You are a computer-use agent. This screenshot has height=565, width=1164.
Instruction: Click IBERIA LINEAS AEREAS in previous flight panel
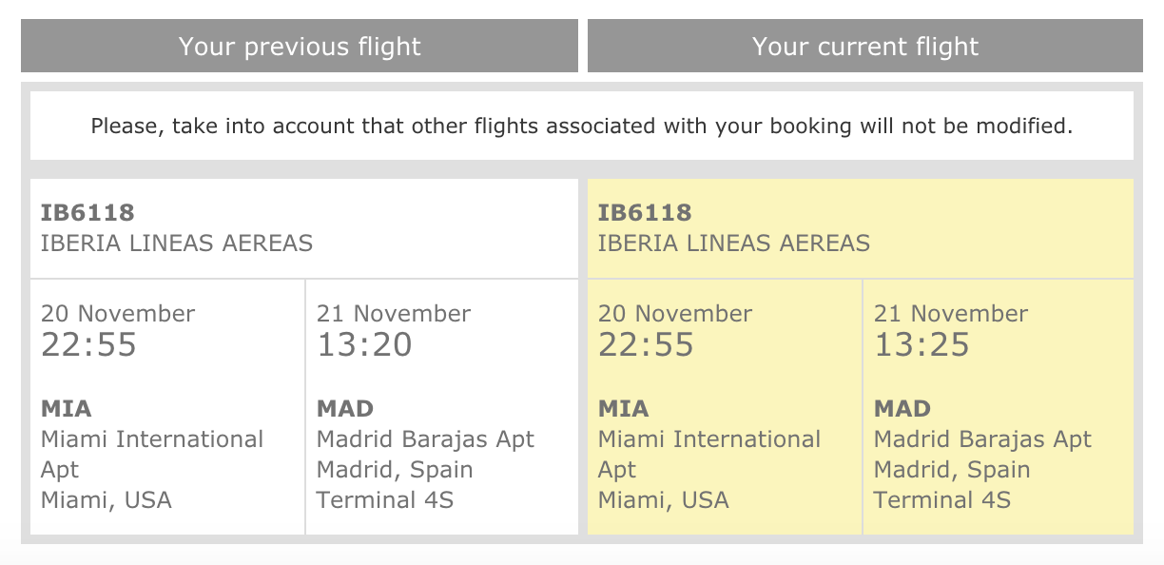tap(177, 244)
